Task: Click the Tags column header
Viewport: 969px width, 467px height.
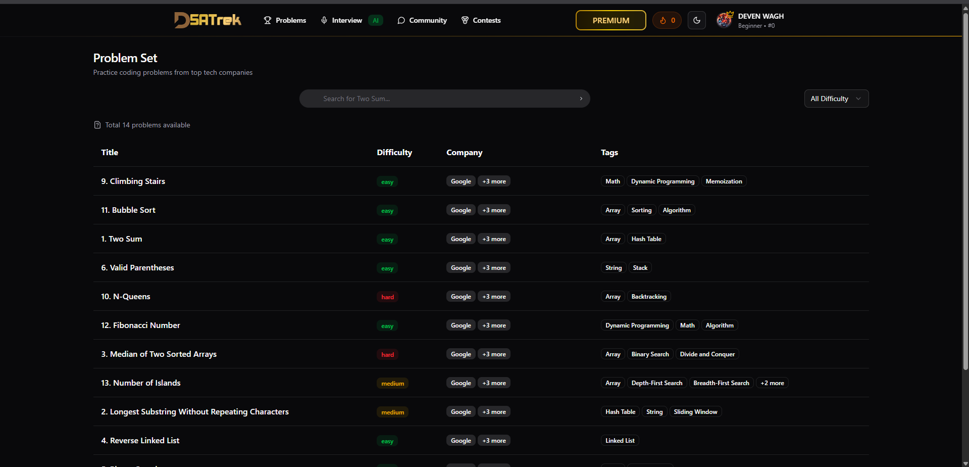Action: point(609,152)
